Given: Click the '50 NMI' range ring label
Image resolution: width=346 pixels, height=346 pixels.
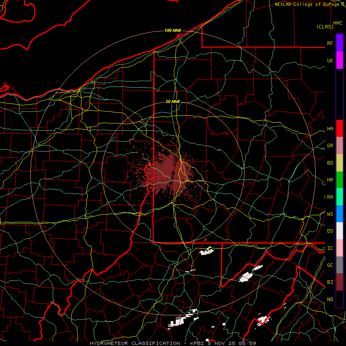Looking at the screenshot, I should click(173, 101).
